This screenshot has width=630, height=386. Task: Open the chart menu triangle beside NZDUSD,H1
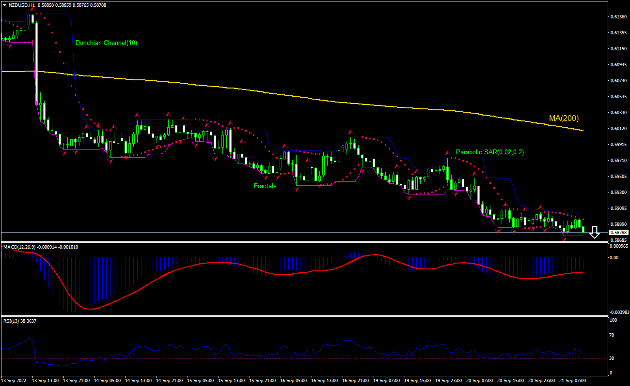click(4, 5)
